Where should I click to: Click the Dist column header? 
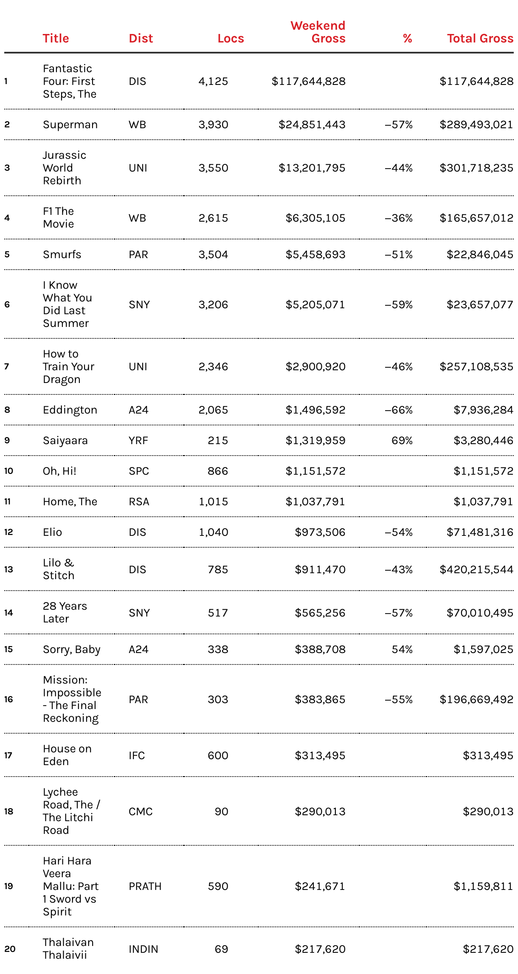pos(141,39)
